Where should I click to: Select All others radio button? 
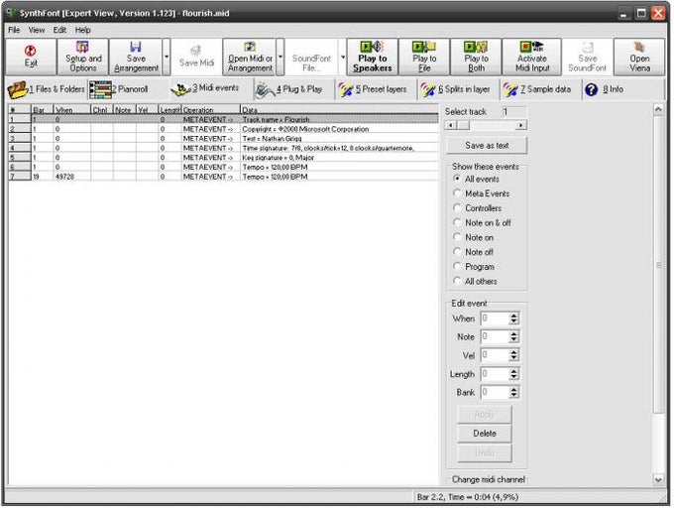[457, 281]
